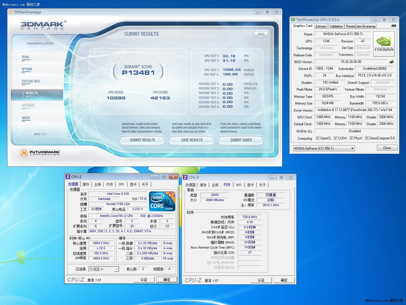Switch to the SPD tab in left CPU-Z
406x305 pixels.
pos(121,184)
